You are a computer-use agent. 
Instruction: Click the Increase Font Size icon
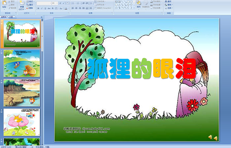pyautogui.click(x=60, y=3)
